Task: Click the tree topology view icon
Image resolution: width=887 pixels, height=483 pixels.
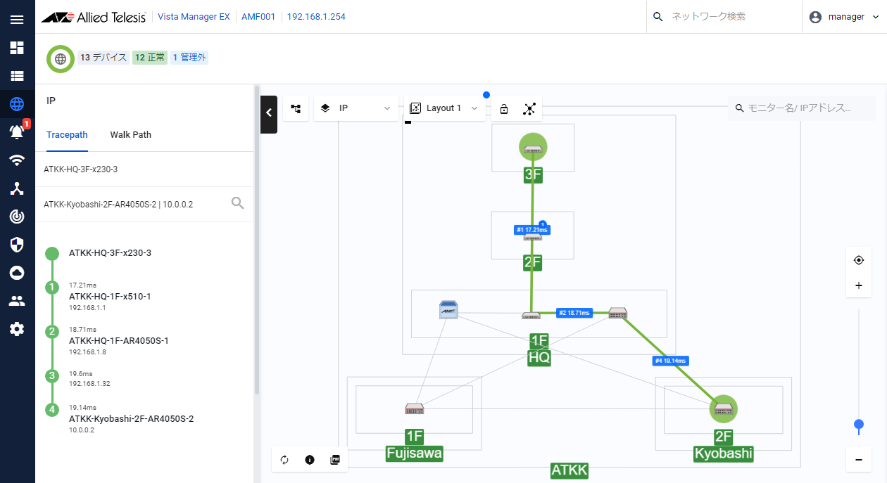Action: [296, 108]
